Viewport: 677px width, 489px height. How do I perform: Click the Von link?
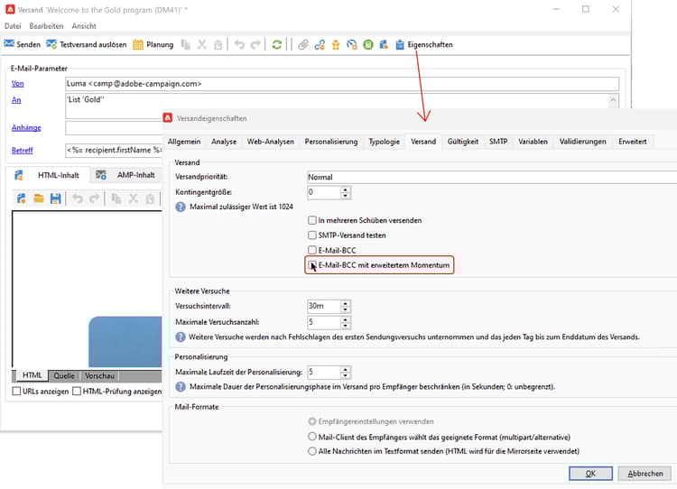18,83
